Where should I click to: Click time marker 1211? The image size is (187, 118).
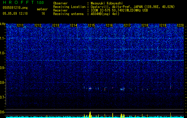click(x=20, y=25)
